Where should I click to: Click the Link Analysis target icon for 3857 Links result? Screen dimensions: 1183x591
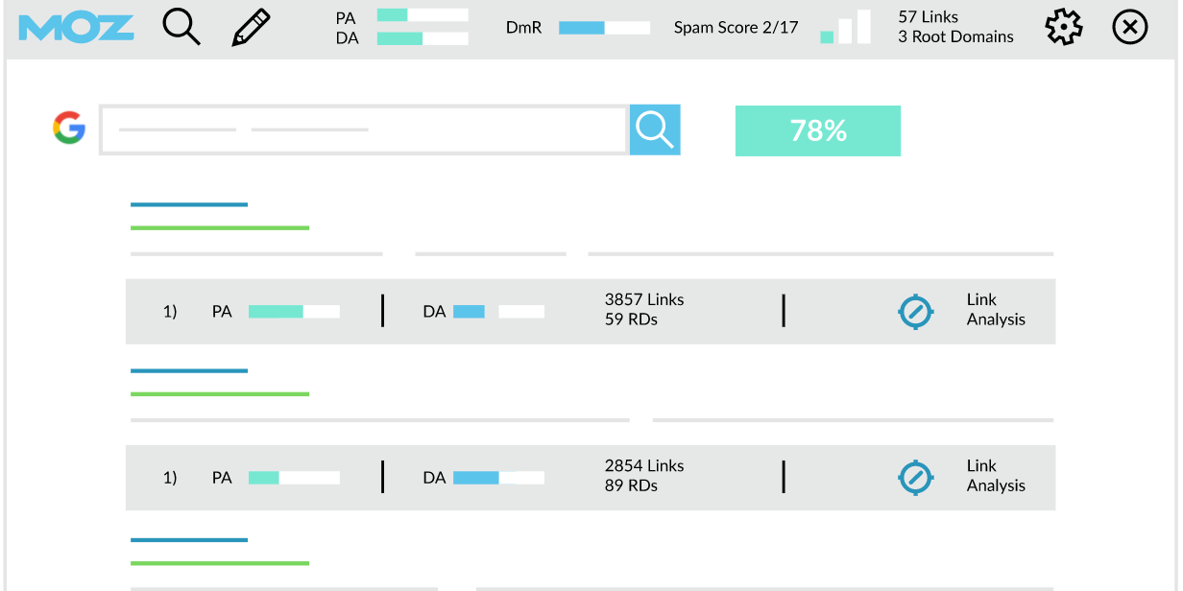[915, 312]
